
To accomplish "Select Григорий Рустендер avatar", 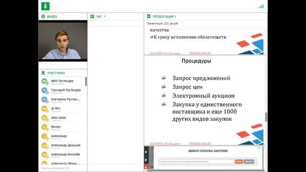I will point(44,90).
